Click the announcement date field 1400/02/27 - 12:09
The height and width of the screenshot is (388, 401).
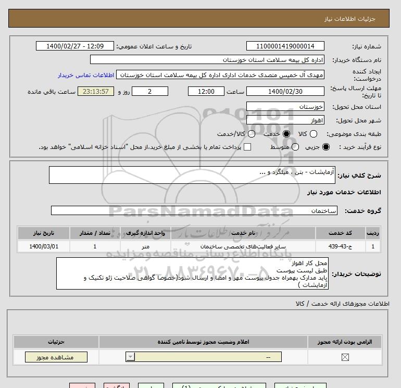click(x=75, y=46)
